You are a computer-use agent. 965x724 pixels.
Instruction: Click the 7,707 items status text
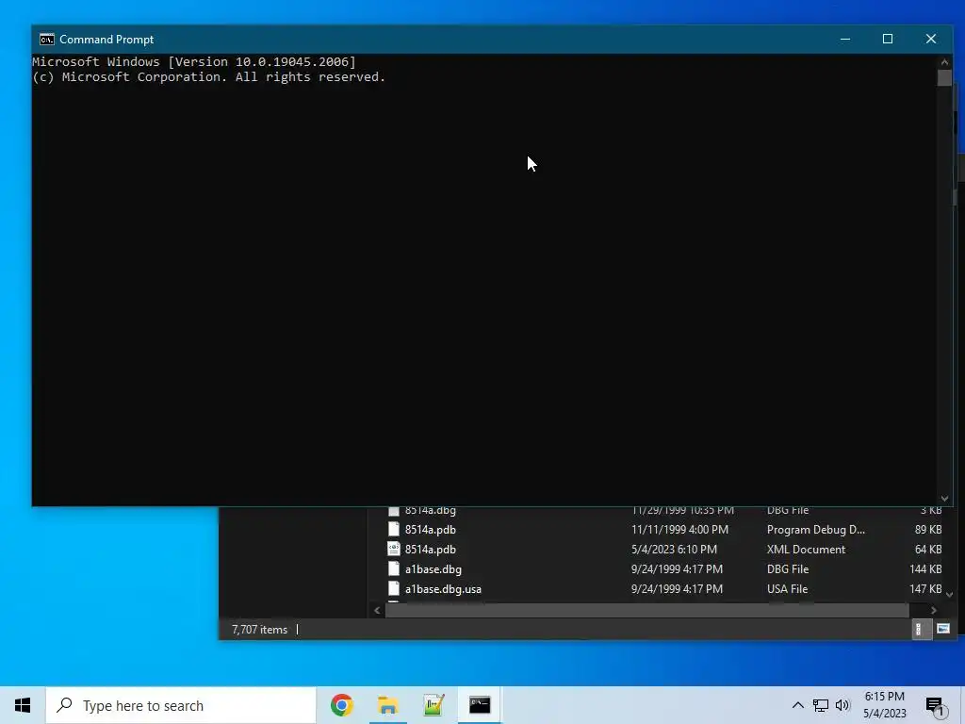260,629
